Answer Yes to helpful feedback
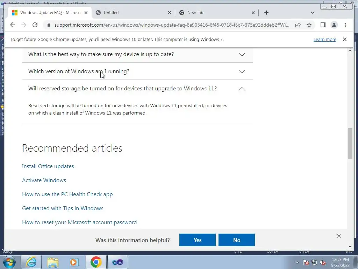The height and width of the screenshot is (269, 358). (x=198, y=240)
